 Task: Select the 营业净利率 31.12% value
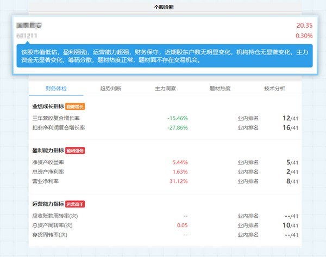coord(179,181)
